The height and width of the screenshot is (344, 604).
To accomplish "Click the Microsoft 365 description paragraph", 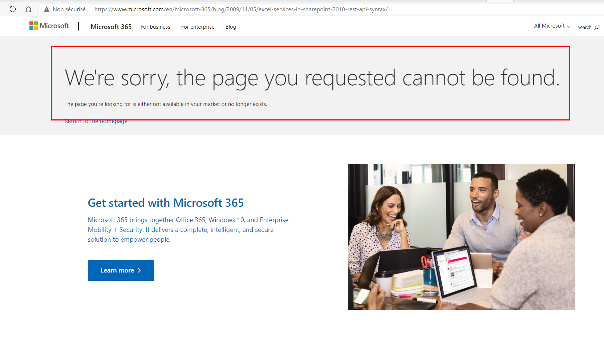I will pos(188,230).
